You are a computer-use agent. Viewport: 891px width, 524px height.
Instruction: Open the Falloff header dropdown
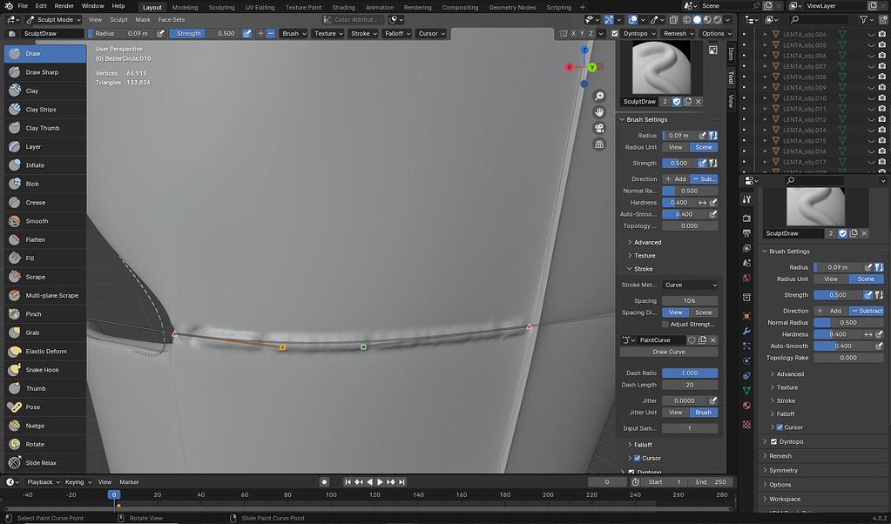click(398, 33)
